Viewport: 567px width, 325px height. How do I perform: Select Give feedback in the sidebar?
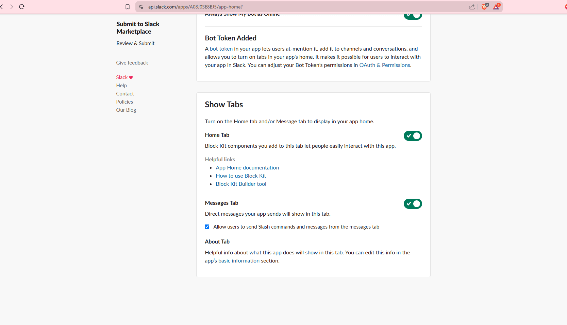[x=132, y=63]
